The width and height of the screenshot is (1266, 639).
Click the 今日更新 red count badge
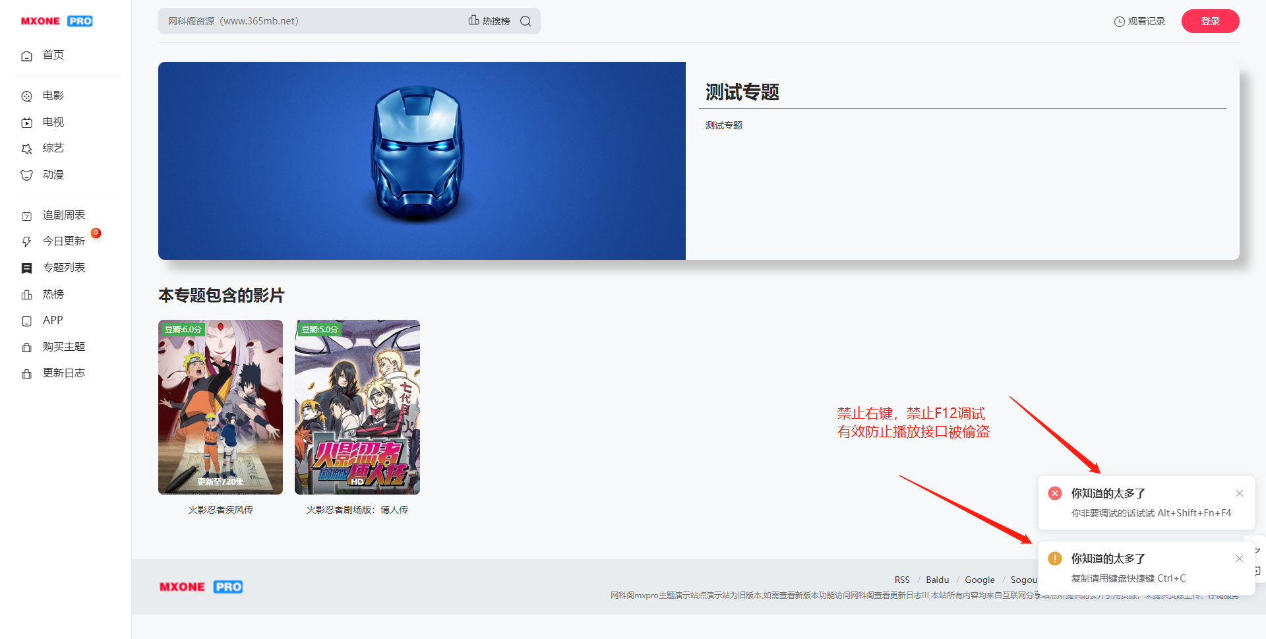[x=96, y=233]
